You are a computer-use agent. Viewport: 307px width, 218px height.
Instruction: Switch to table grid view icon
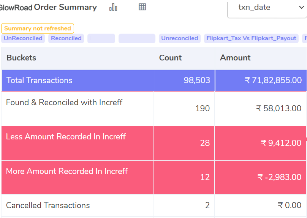point(142,7)
